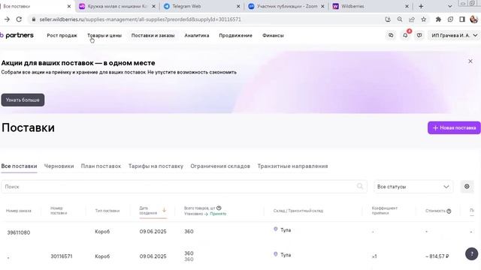481x270 pixels.
Task: Switch to the План поставок tab
Action: pyautogui.click(x=101, y=166)
